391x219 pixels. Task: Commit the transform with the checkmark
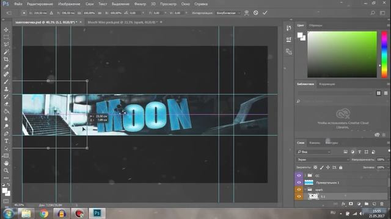click(x=265, y=13)
